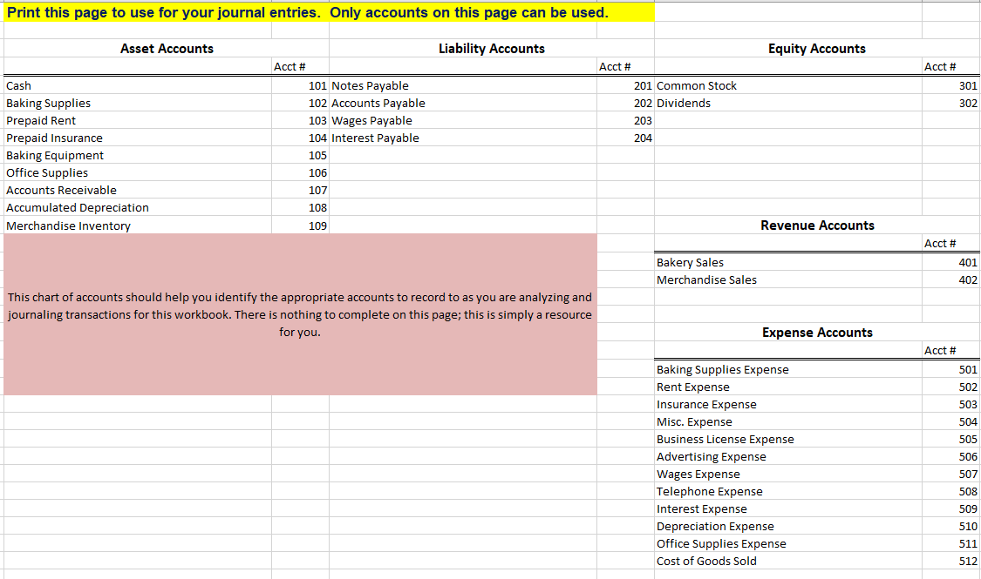Select the Expense Accounts heading cell

(817, 333)
